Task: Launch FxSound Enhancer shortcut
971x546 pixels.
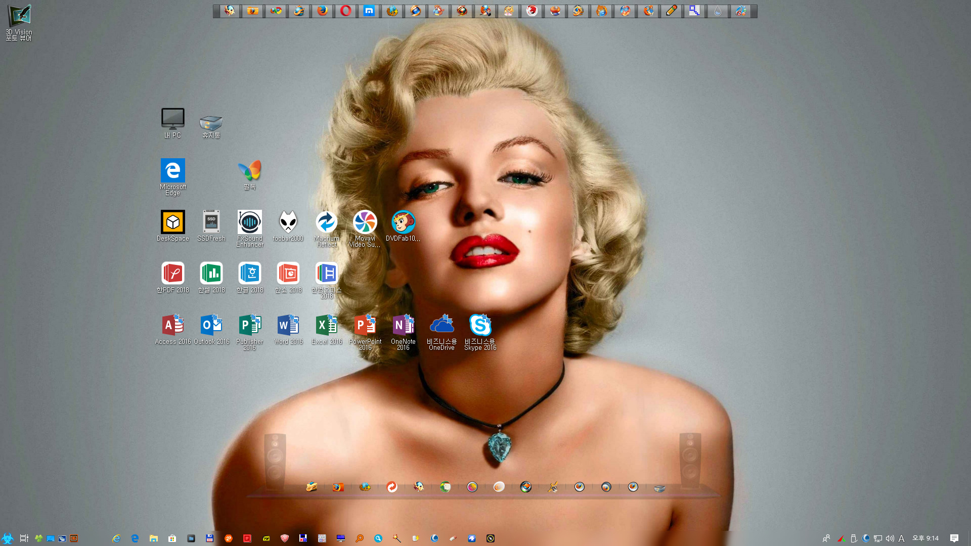Action: pos(250,229)
